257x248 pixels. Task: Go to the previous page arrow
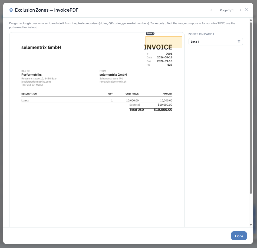tap(211, 10)
